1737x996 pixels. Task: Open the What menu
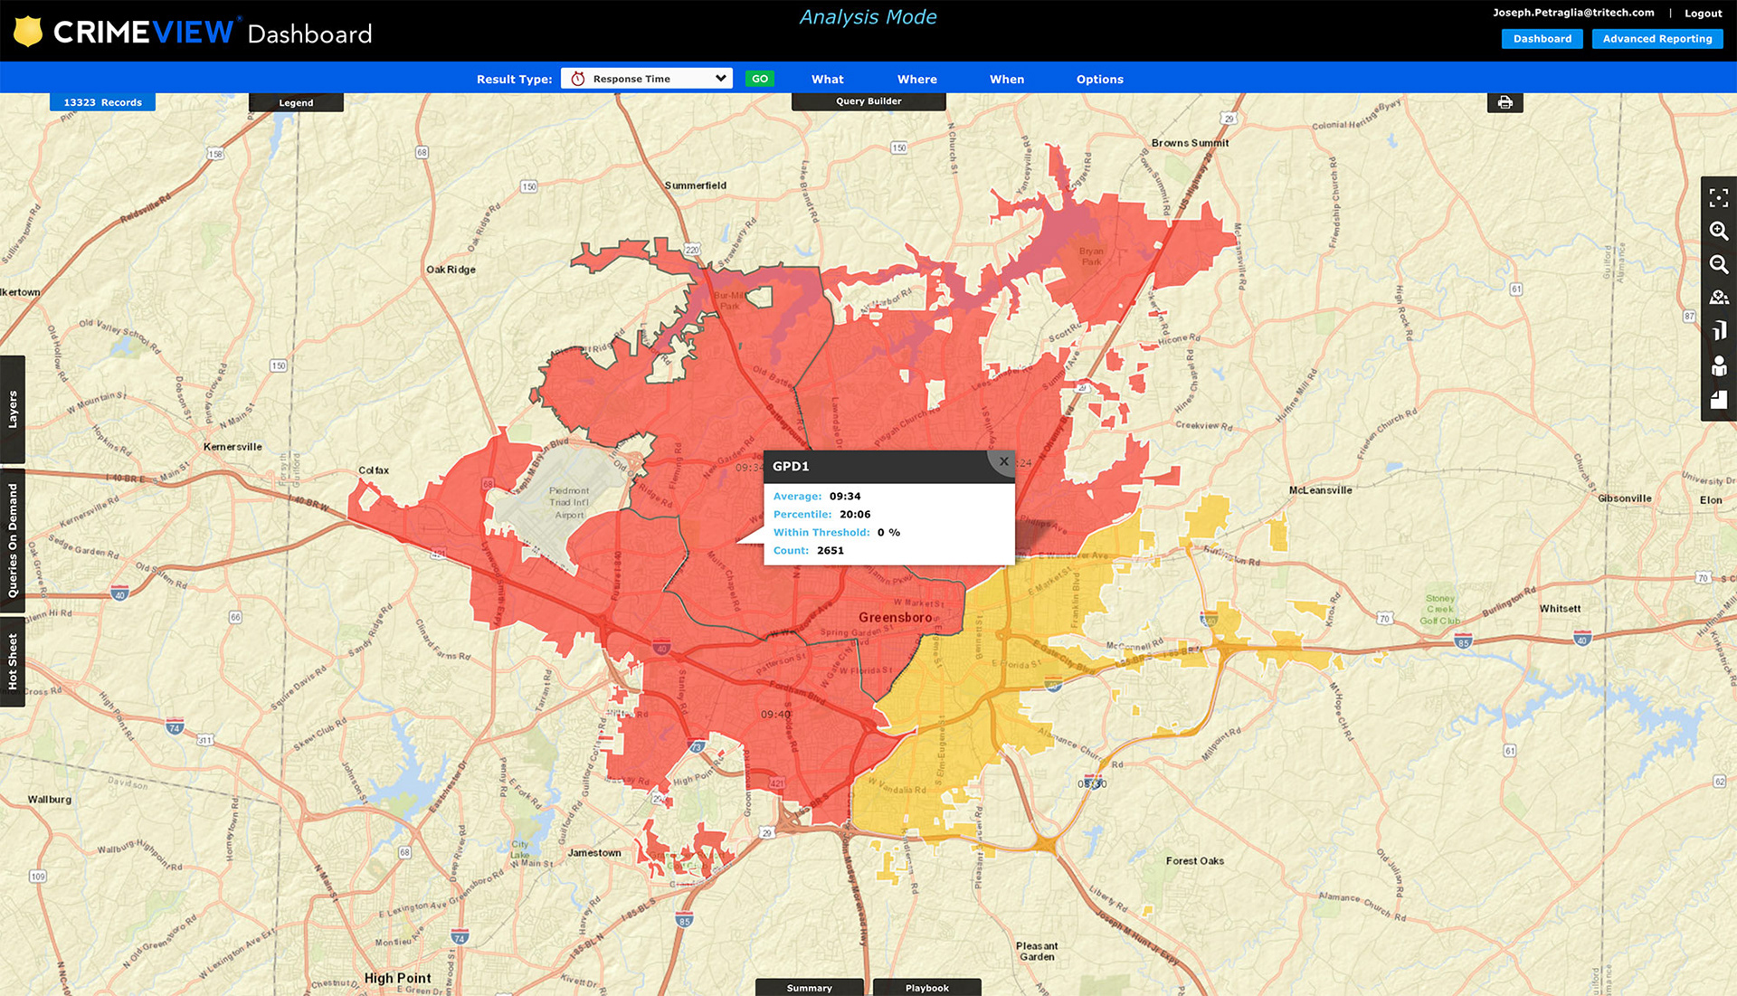coord(827,80)
